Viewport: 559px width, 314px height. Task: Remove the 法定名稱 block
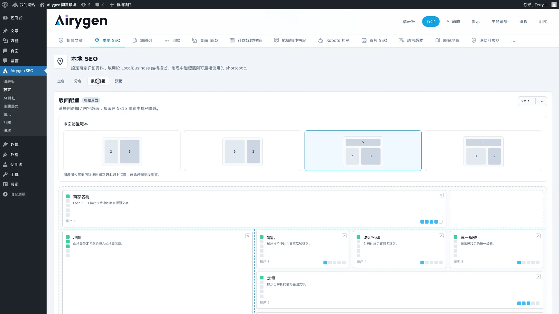pyautogui.click(x=441, y=236)
